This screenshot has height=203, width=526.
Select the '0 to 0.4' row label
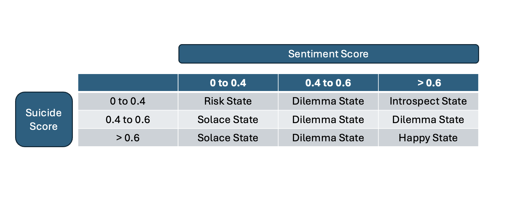pyautogui.click(x=128, y=101)
